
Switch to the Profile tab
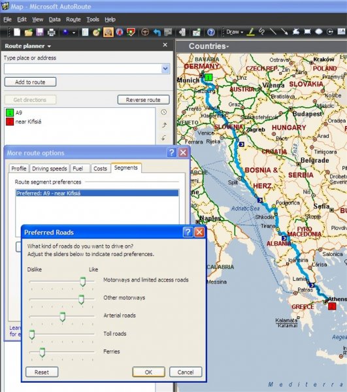pos(19,169)
